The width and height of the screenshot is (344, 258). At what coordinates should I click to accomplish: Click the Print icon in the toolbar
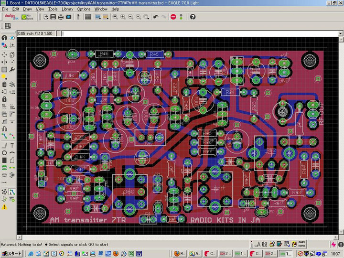coord(61,17)
